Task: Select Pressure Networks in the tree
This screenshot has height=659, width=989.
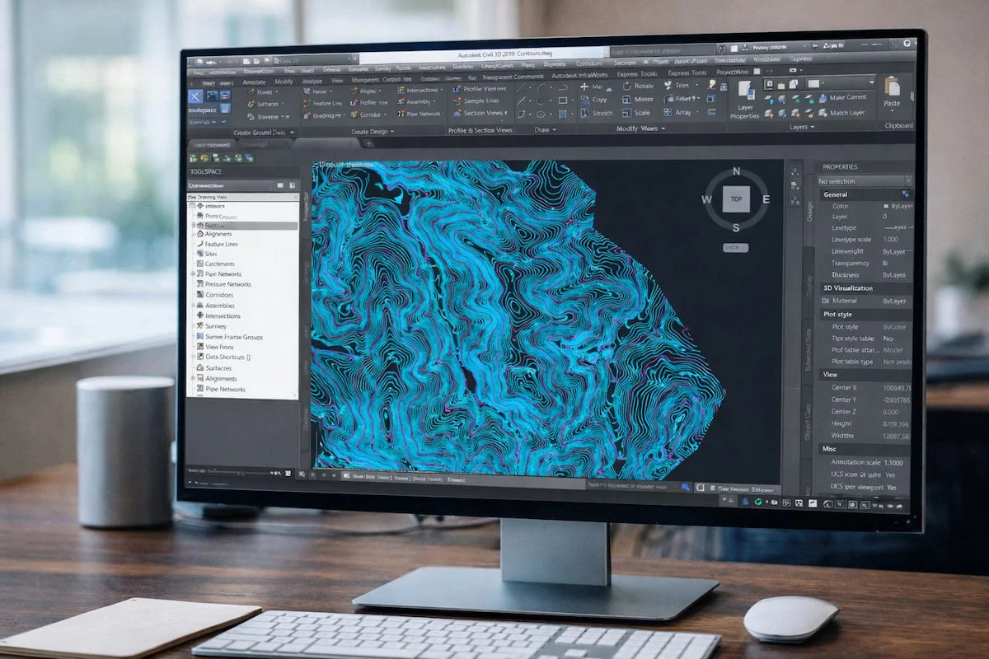Action: click(x=227, y=284)
